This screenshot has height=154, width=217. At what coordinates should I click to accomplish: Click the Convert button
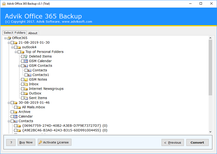(x=197, y=142)
